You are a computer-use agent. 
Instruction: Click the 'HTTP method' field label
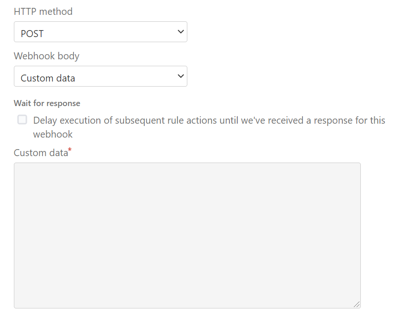tap(43, 12)
